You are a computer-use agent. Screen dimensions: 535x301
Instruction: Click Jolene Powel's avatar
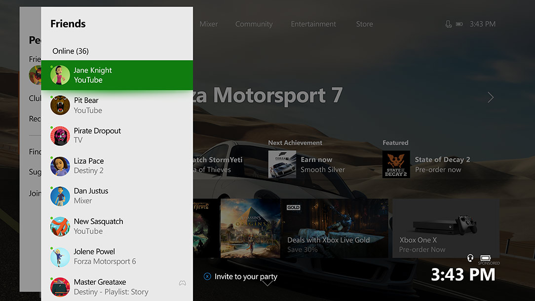click(x=60, y=257)
